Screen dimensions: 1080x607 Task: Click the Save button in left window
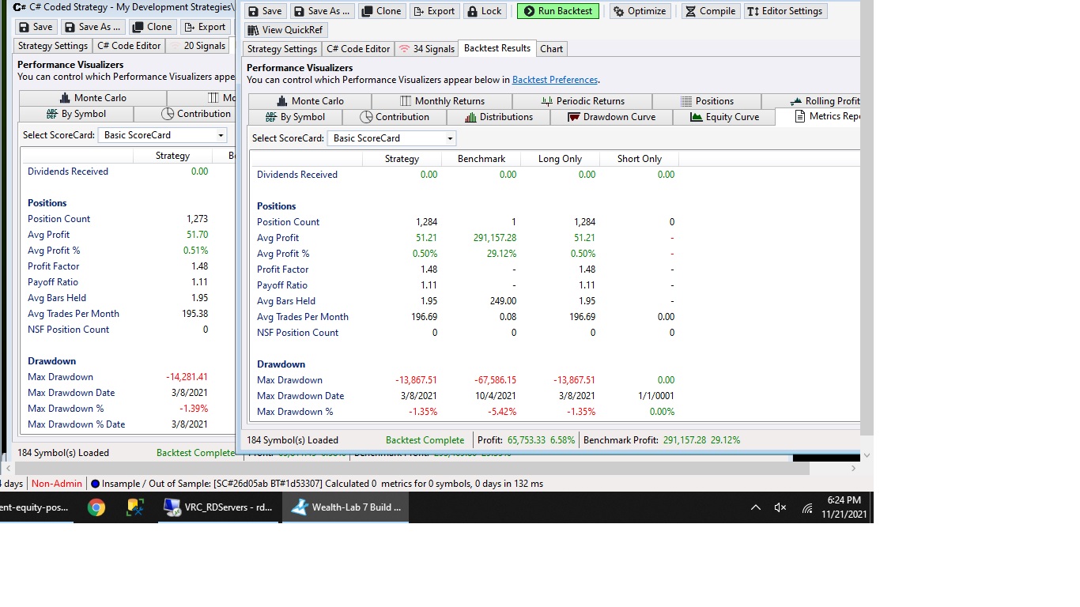pos(36,27)
